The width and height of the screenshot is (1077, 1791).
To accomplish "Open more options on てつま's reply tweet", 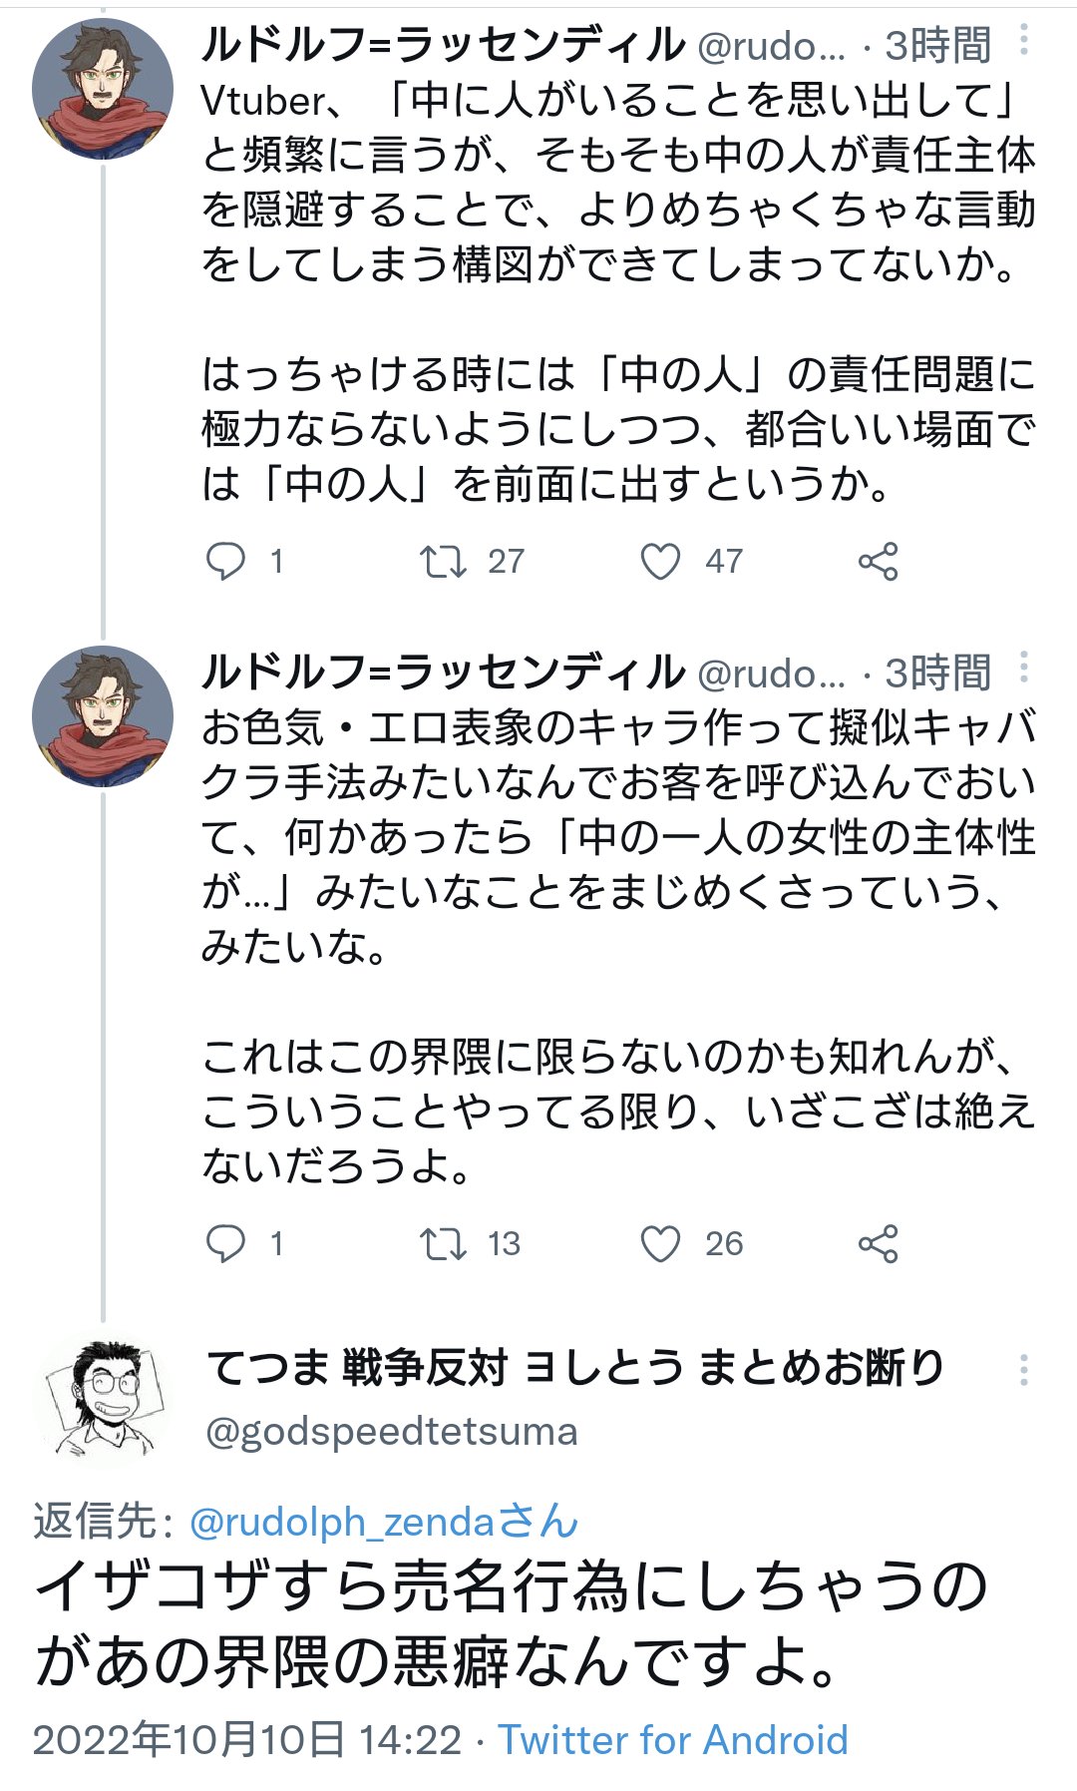I will [x=1024, y=1370].
